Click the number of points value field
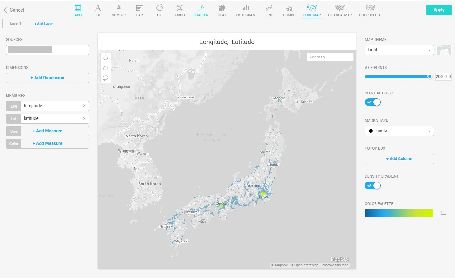This screenshot has width=455, height=278. pyautogui.click(x=443, y=77)
